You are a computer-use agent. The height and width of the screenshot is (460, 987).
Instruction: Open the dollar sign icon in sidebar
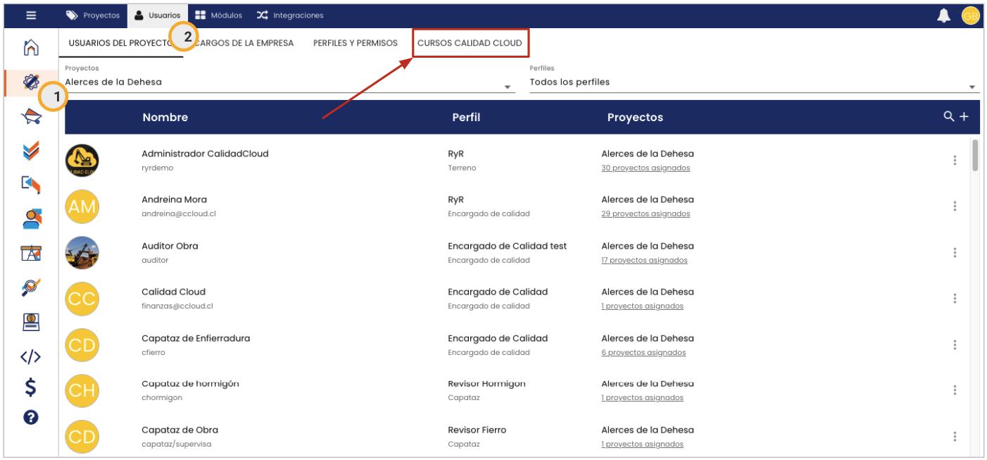click(30, 387)
